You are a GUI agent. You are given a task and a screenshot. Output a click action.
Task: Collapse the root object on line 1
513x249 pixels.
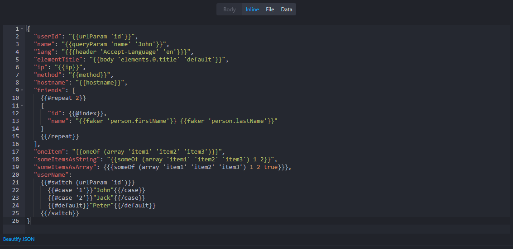[x=22, y=29]
